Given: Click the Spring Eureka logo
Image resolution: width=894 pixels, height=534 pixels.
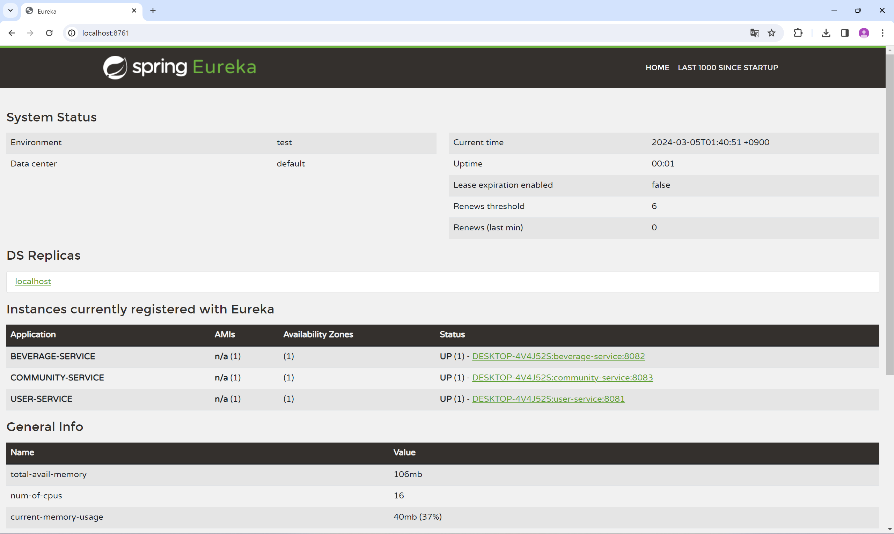Looking at the screenshot, I should (179, 67).
